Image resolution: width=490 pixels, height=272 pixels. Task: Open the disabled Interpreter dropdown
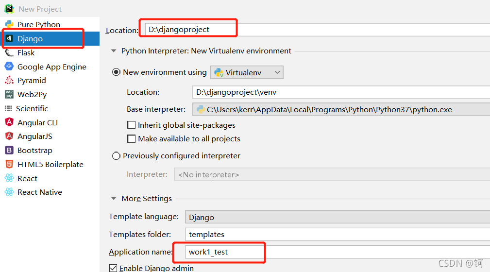[332, 174]
